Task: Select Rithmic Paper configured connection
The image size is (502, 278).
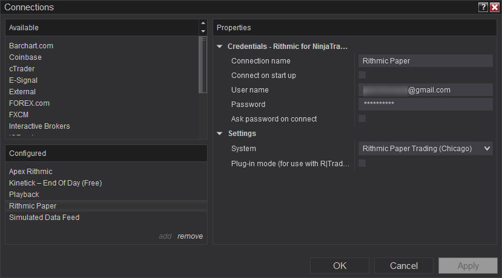Action: (107, 206)
